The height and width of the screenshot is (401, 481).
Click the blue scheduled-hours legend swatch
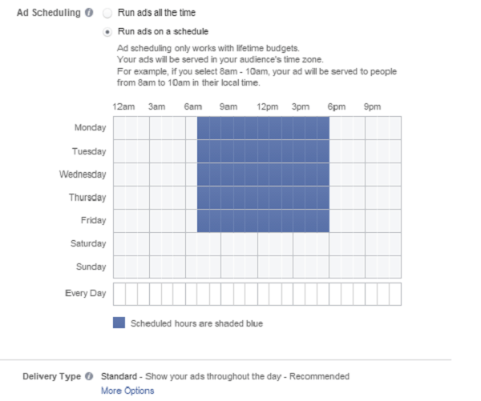pyautogui.click(x=119, y=323)
